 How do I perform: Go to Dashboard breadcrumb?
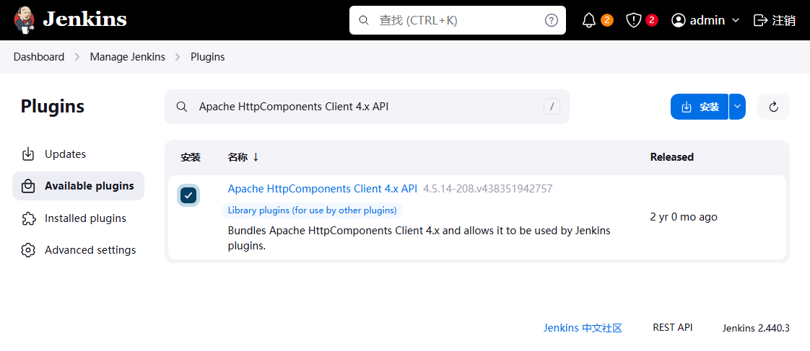click(x=39, y=57)
